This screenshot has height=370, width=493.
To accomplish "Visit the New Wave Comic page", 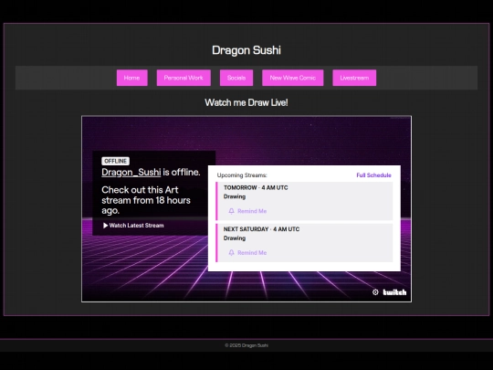I will click(293, 78).
